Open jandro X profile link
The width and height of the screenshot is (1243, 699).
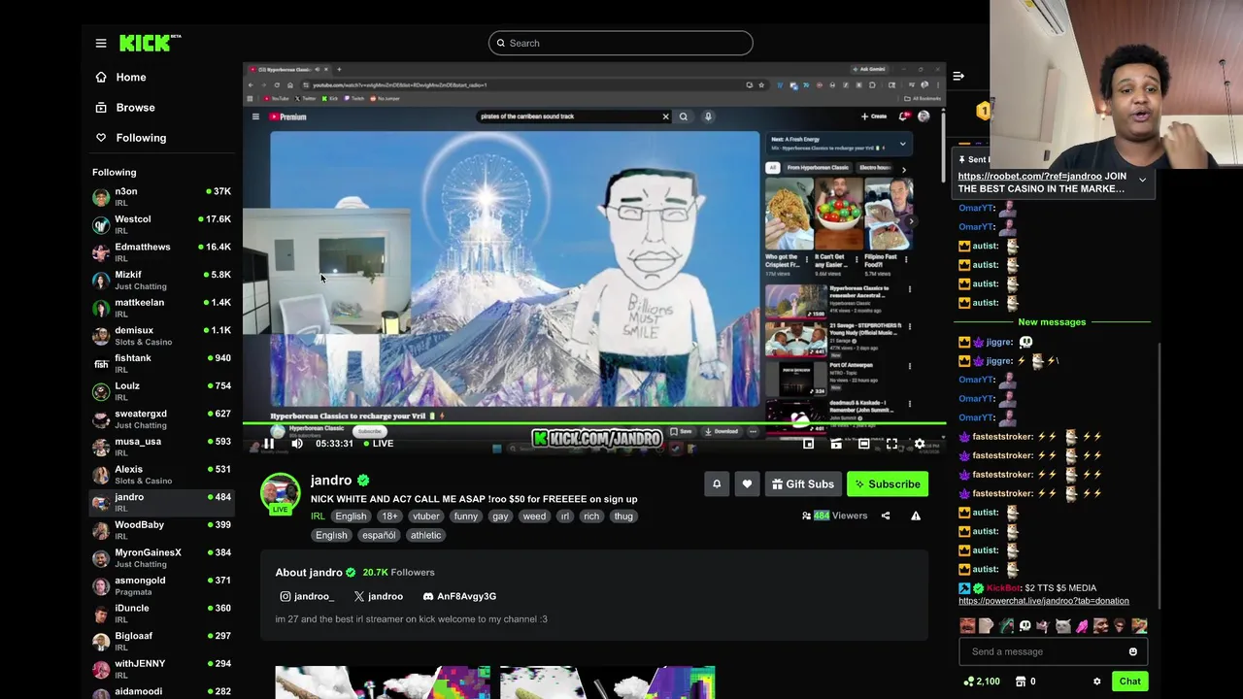pos(379,596)
